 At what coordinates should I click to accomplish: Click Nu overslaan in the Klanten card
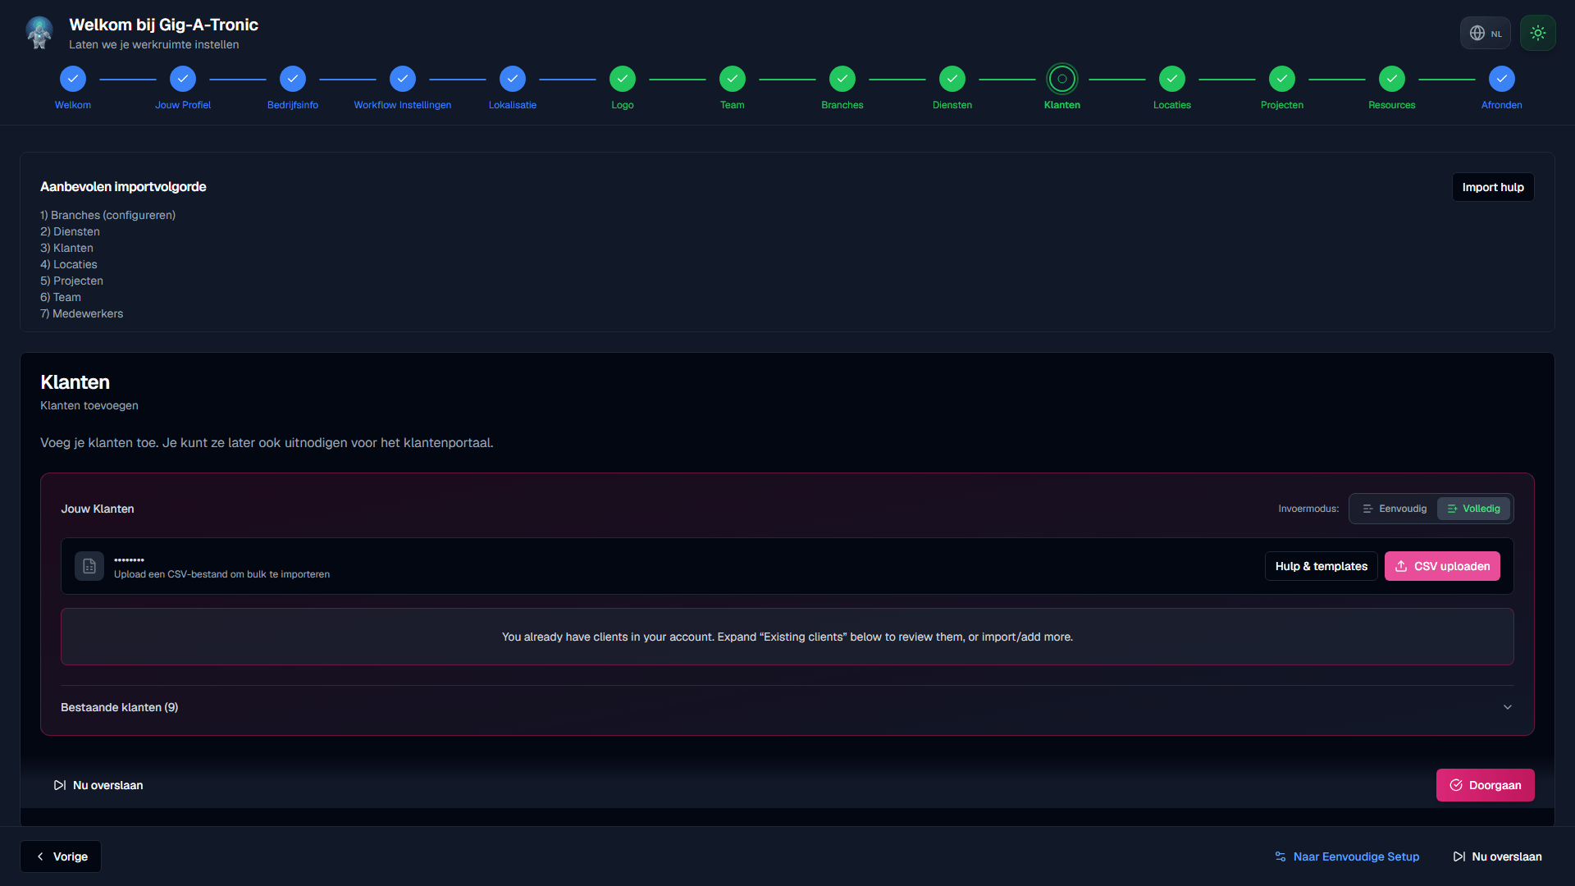98,785
